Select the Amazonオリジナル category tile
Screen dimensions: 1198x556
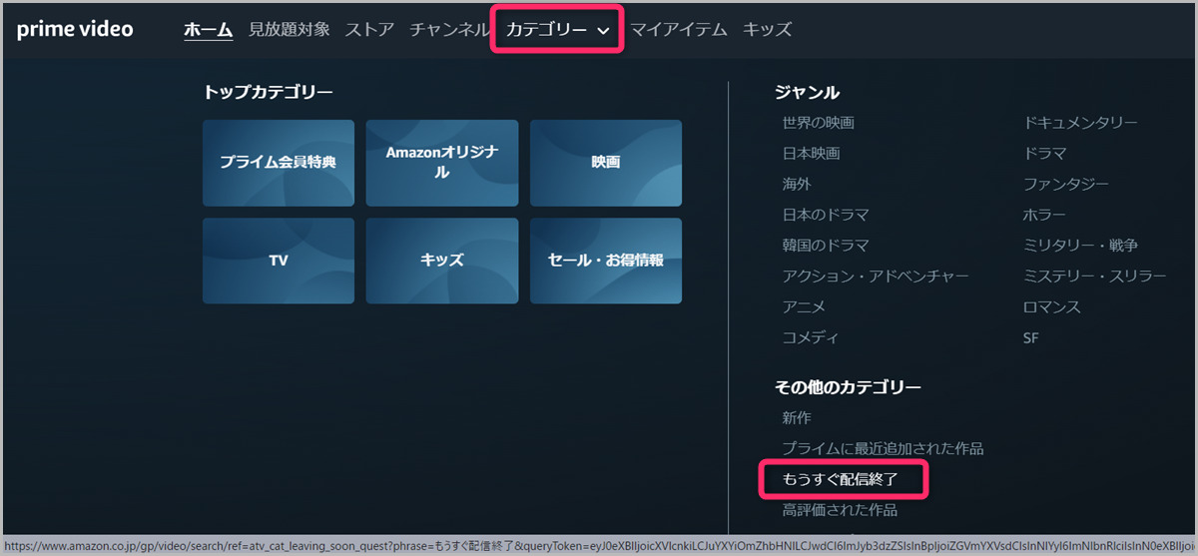click(442, 163)
